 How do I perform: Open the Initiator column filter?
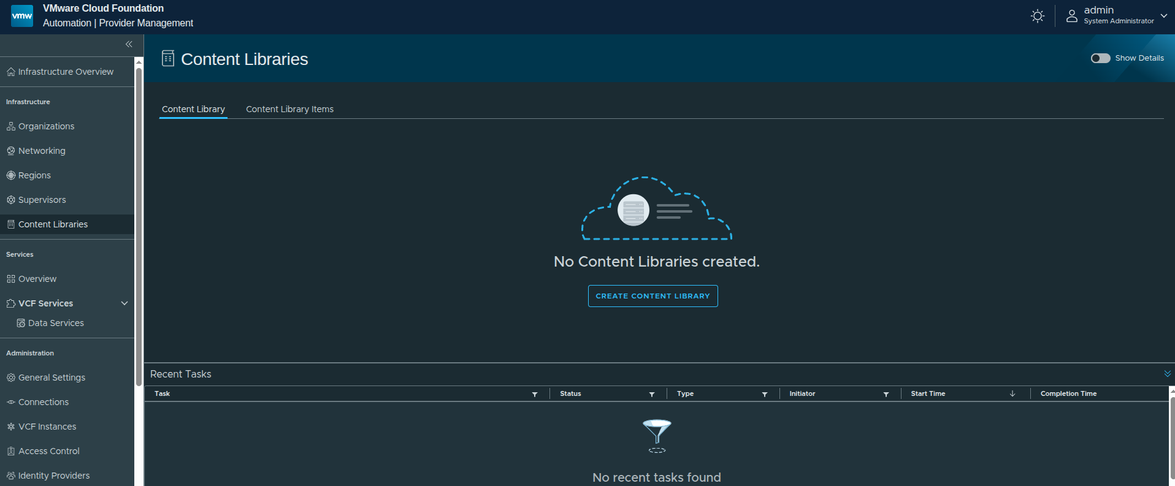[x=886, y=394]
